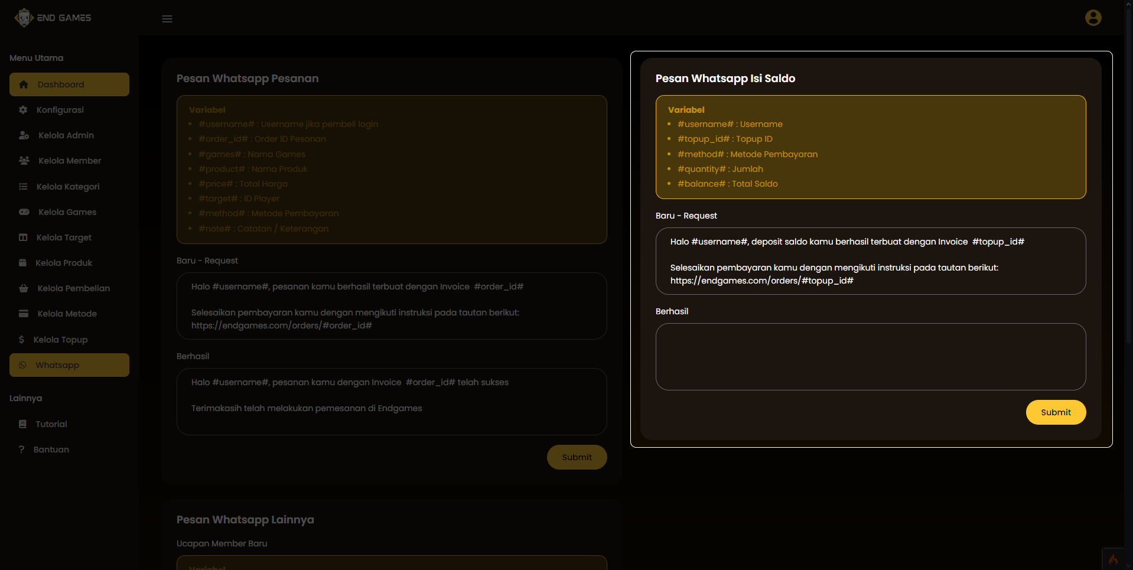Select Kelola Member in sidebar

click(x=70, y=161)
